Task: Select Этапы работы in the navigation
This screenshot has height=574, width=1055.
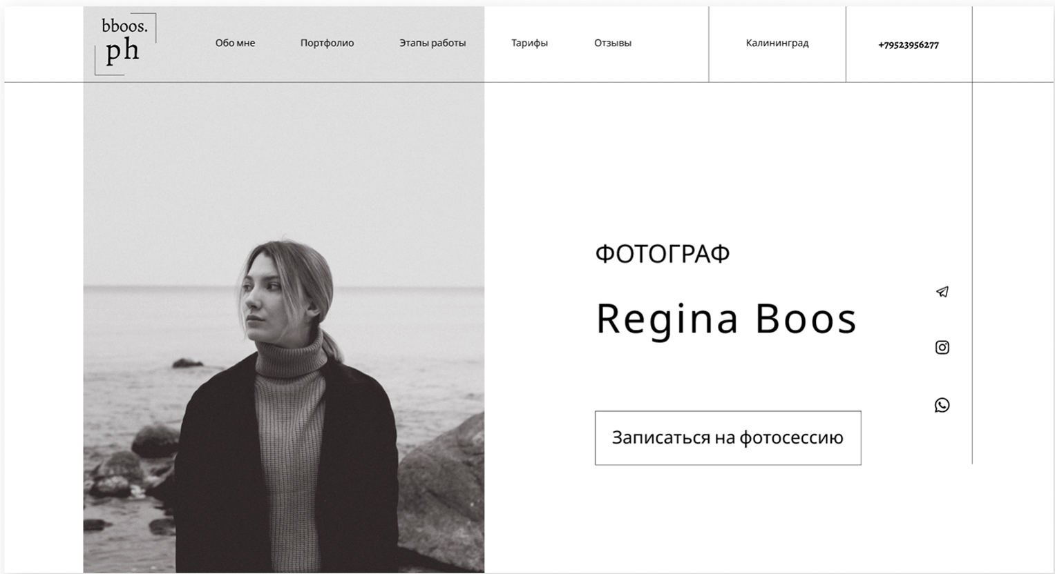Action: tap(433, 43)
